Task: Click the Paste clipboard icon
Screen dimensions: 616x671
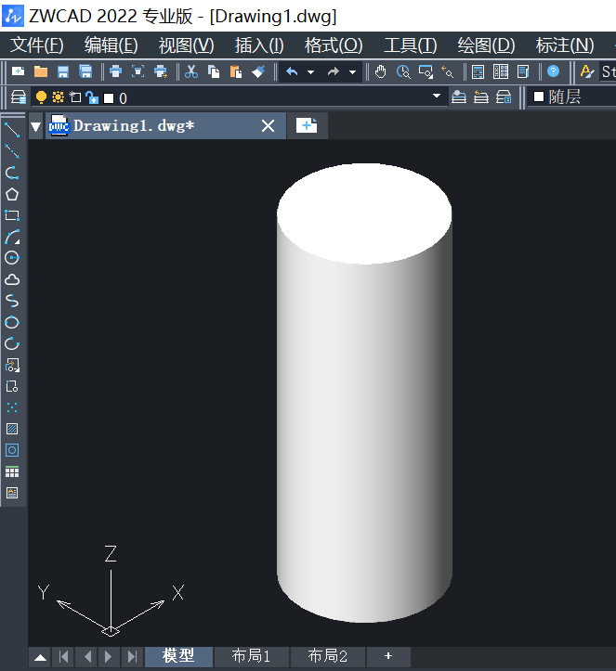Action: coord(236,71)
